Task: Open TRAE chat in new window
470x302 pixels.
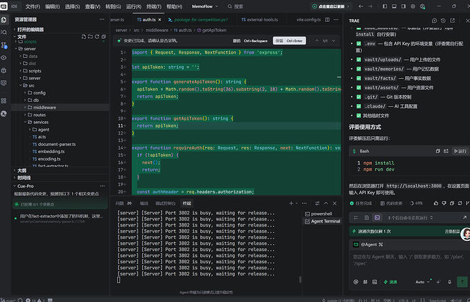Action: point(452,20)
